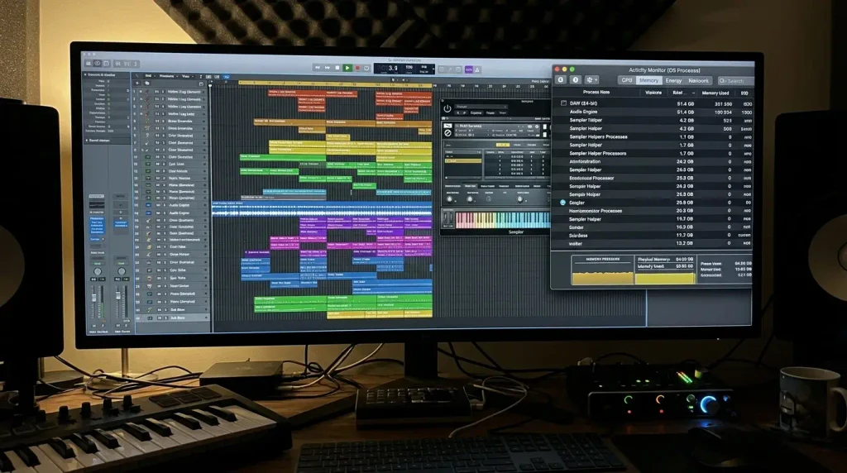Click the highlighted yellow tab in sampler
Image resolution: width=847 pixels, height=473 pixels.
click(502, 145)
